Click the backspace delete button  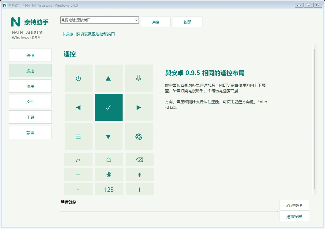click(x=140, y=160)
